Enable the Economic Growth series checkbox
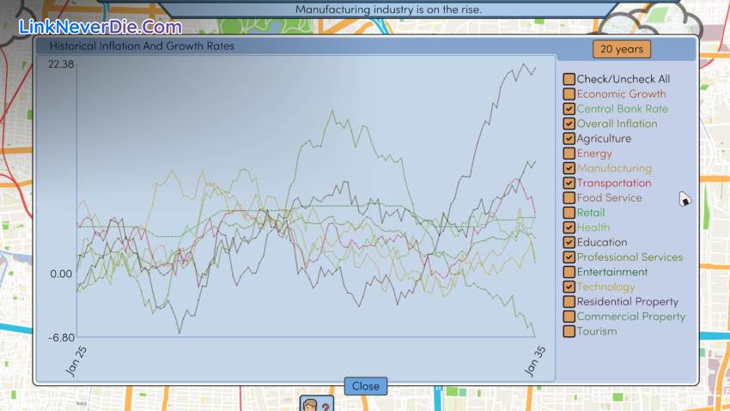This screenshot has height=411, width=730. (569, 94)
